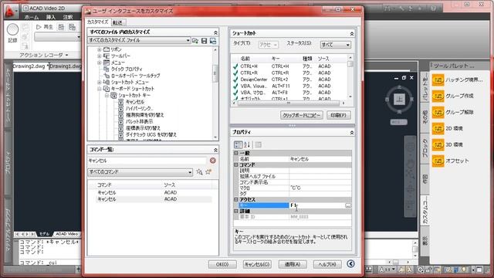Viewport: 494px width, 278px height.
Task: Click the Cancel (キャンセル) dialog button
Action: point(257,264)
